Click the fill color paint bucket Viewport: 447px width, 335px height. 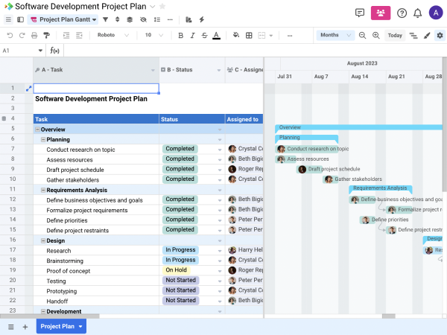(236, 35)
